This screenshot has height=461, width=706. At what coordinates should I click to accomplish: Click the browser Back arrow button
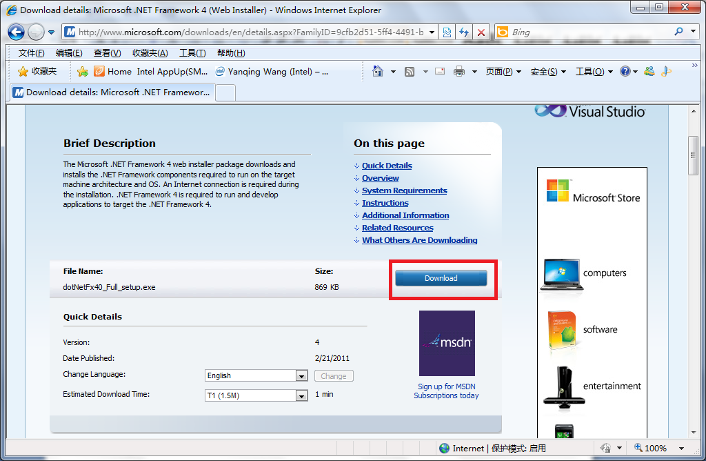(17, 32)
